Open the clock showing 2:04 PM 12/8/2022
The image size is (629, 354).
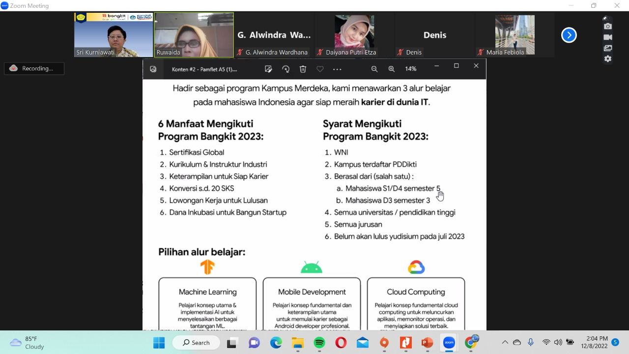click(x=594, y=343)
